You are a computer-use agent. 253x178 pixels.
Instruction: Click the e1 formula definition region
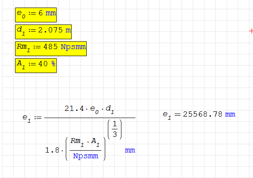point(79,133)
